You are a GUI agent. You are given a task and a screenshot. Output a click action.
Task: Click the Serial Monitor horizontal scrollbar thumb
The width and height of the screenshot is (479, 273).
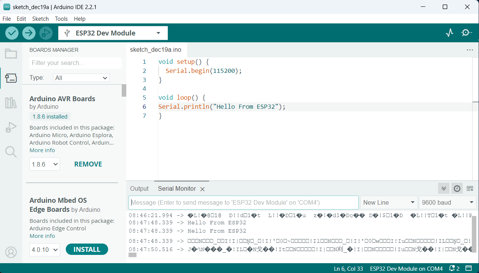coord(132,255)
